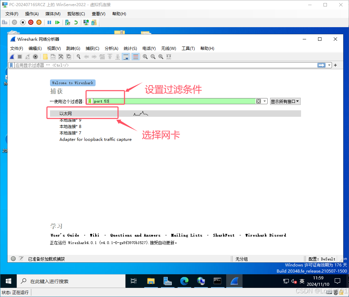Click the restart current capture icon
The image size is (349, 297).
[x=27, y=57]
